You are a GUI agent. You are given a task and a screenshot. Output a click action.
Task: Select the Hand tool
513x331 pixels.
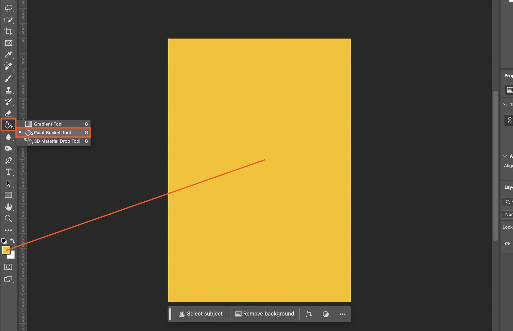pyautogui.click(x=8, y=207)
